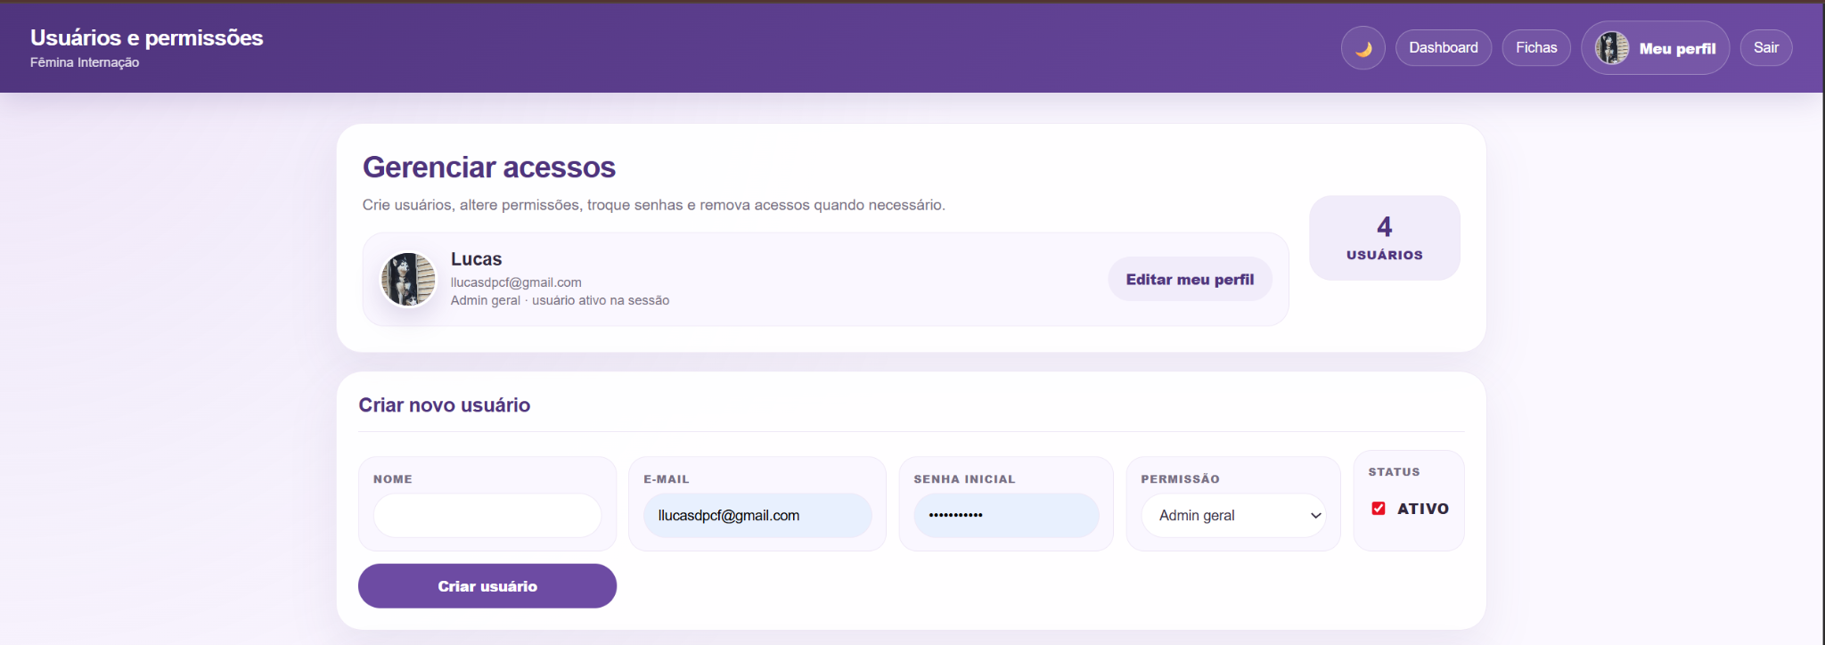Click Lucas's profile photo in the card

coord(408,279)
